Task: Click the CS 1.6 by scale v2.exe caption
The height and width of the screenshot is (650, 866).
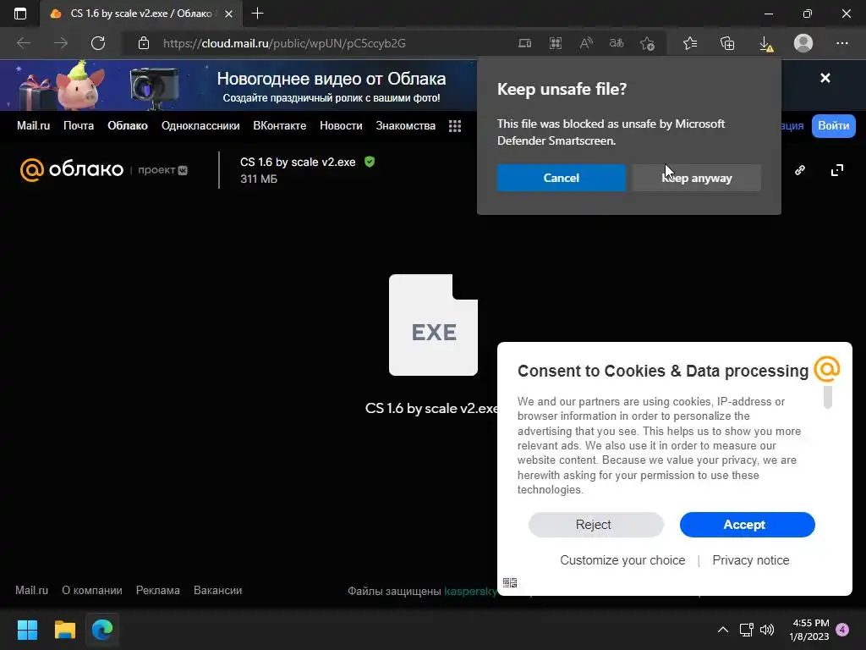Action: 430,409
